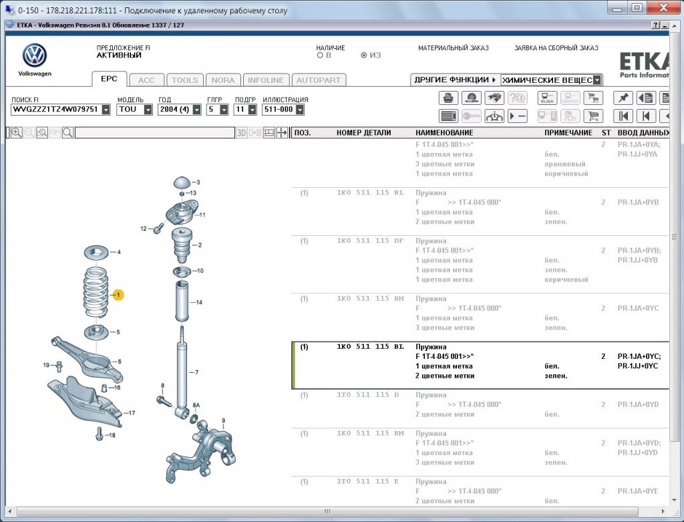Click callout 11 on the shock mount

(x=202, y=215)
